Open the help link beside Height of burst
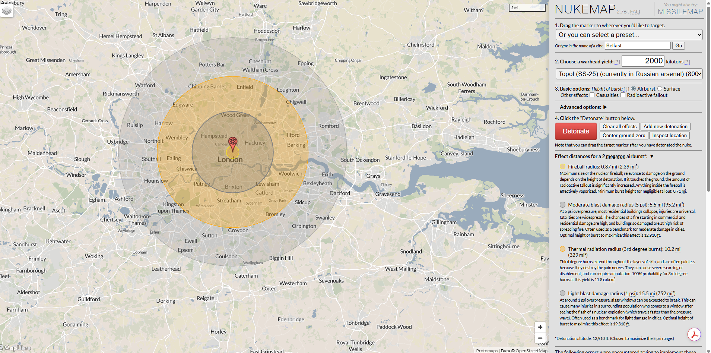 [626, 89]
